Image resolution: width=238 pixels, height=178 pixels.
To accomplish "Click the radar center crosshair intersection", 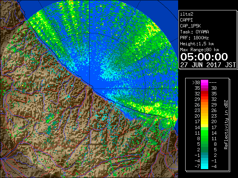I will tap(90, 89).
